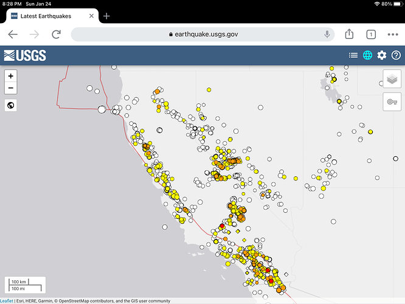
Task: Go back in the browser
Action: click(13, 34)
